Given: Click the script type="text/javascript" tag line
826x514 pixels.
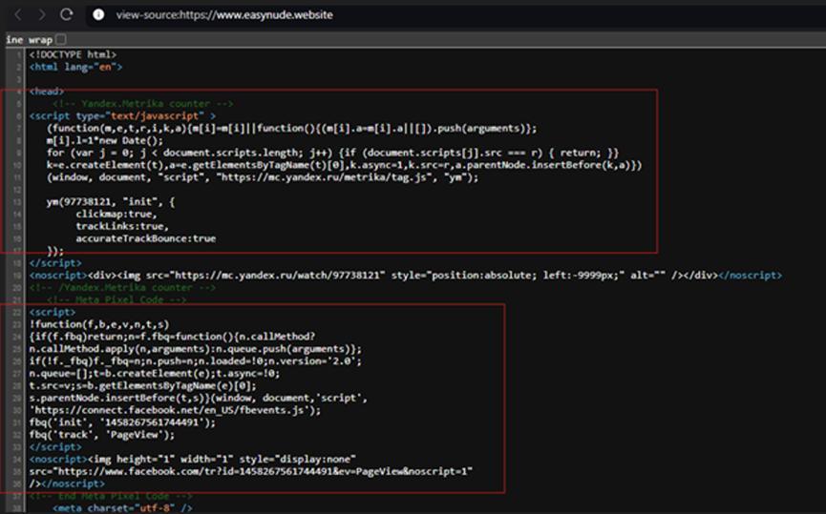Looking at the screenshot, I should click(x=122, y=115).
